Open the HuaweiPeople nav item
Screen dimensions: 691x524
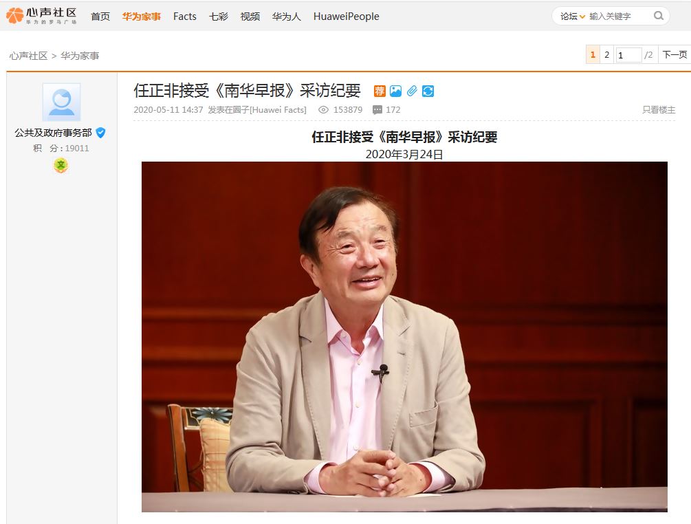point(347,17)
